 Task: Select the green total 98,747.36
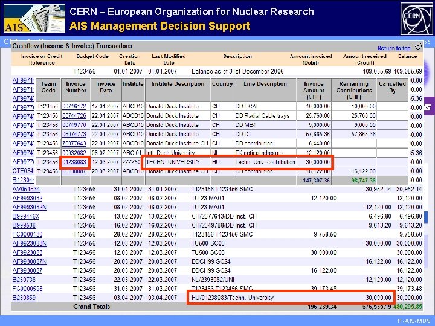coord(364,181)
